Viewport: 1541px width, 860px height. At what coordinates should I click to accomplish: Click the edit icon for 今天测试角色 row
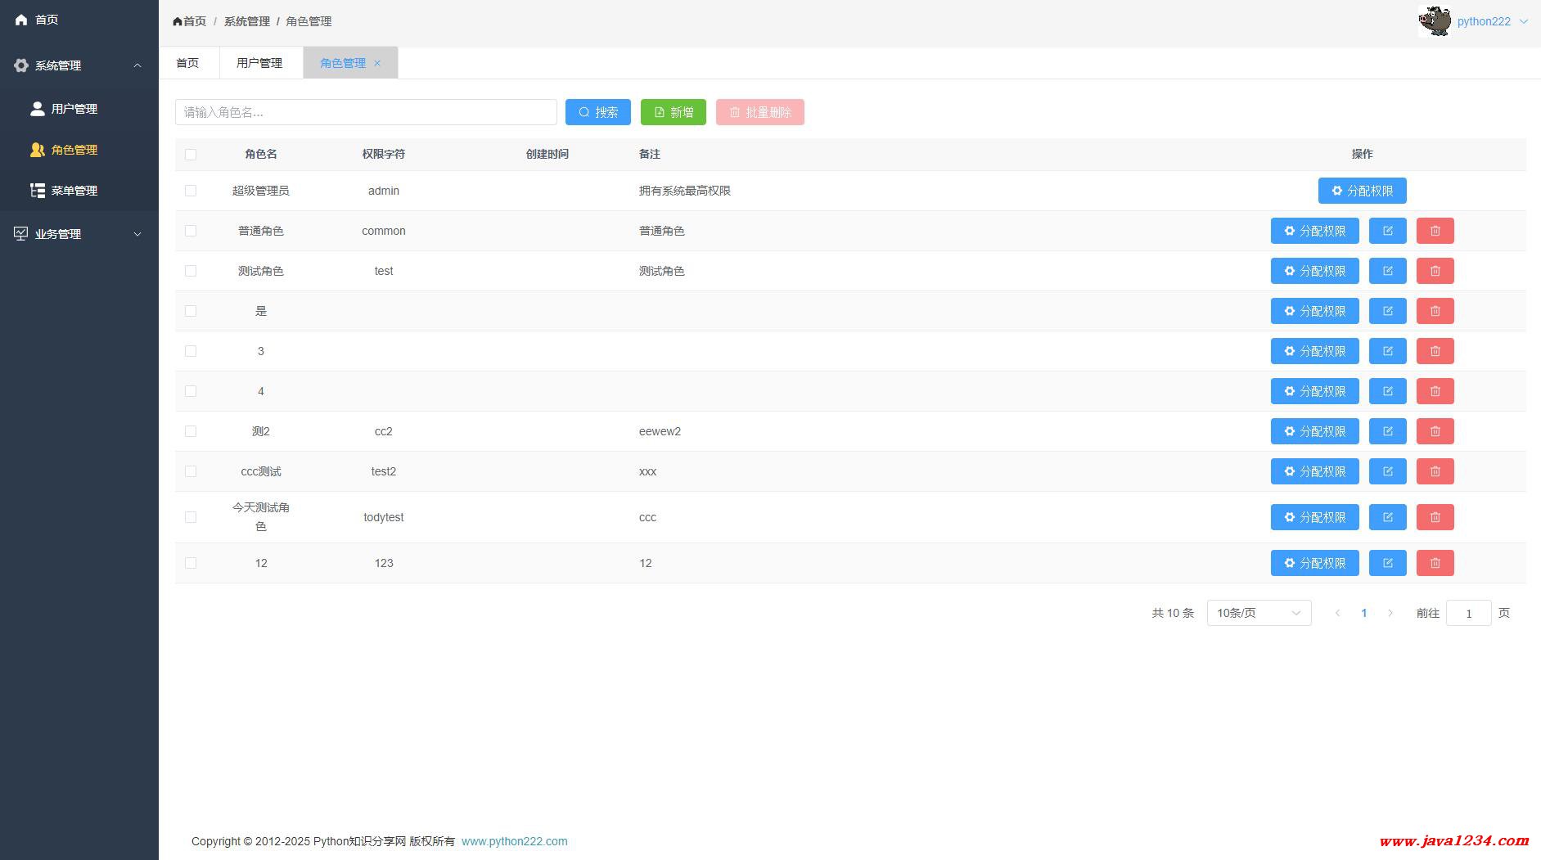1387,517
